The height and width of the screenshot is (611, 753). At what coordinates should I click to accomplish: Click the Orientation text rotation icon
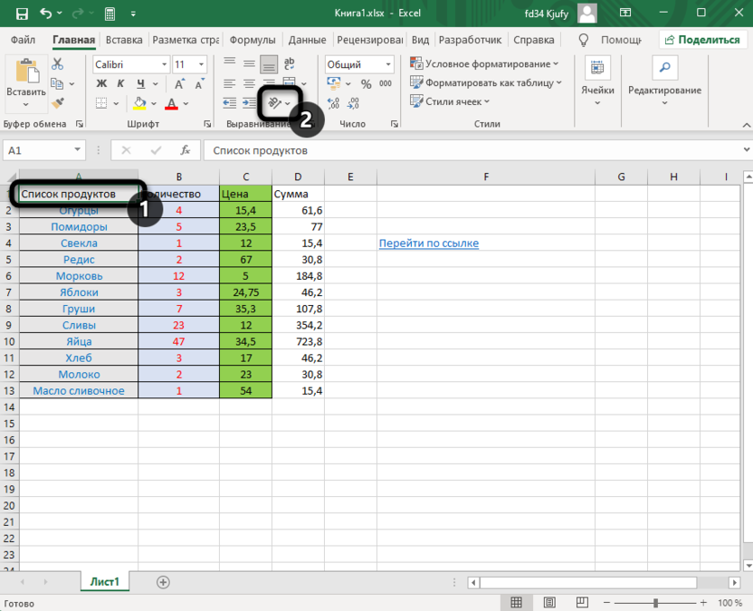272,104
